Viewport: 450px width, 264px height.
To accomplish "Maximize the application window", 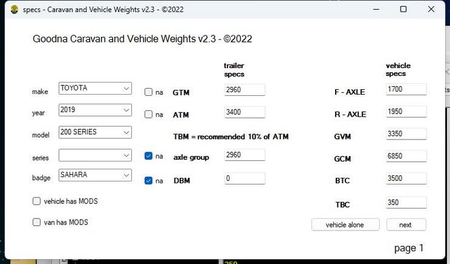I will [403, 9].
